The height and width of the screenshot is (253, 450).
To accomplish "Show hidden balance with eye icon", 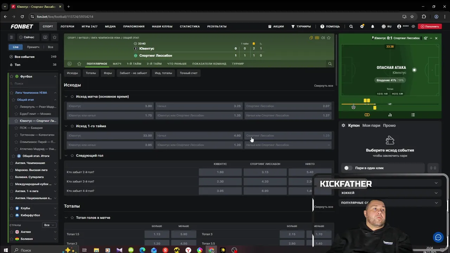I will coord(413,26).
